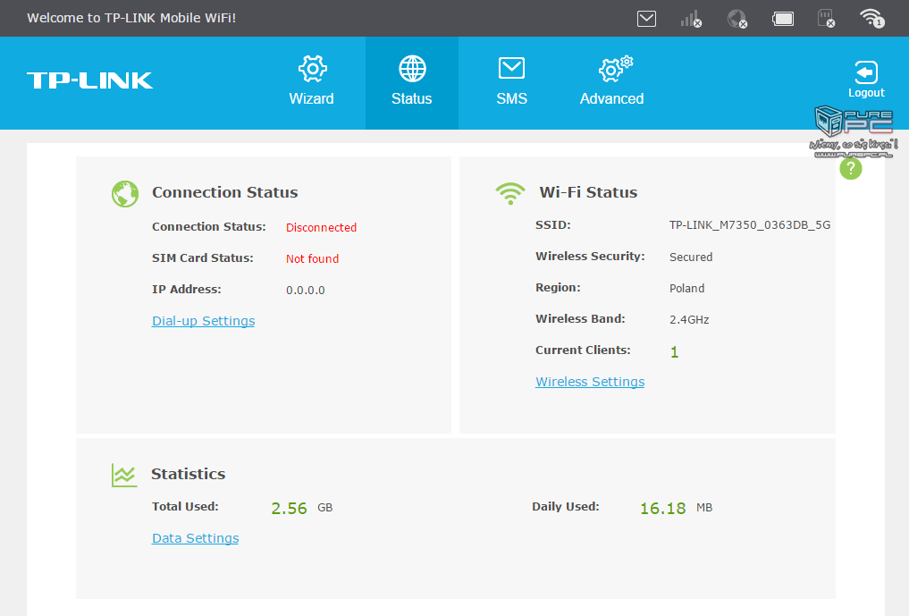Open Wireless Settings link
The image size is (909, 616).
(590, 382)
